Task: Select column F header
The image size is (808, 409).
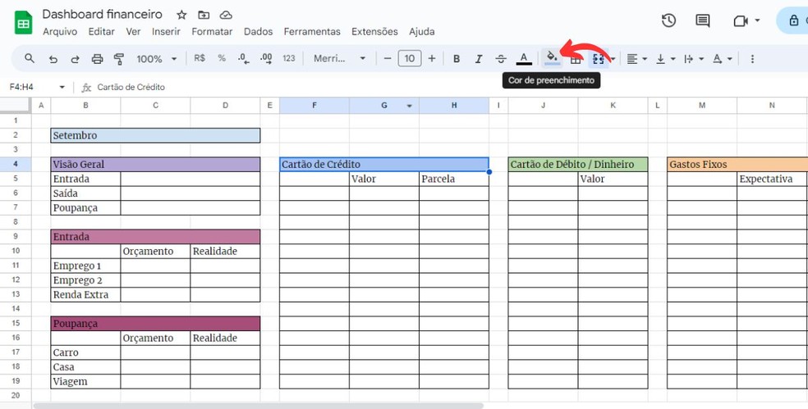Action: pos(314,106)
